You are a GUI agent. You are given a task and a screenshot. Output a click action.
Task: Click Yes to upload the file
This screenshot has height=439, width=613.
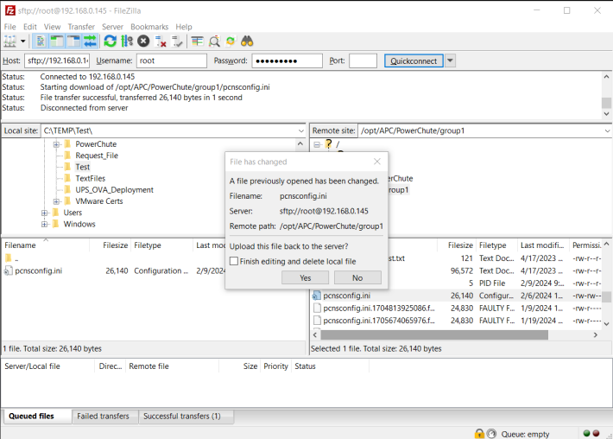[x=305, y=277]
